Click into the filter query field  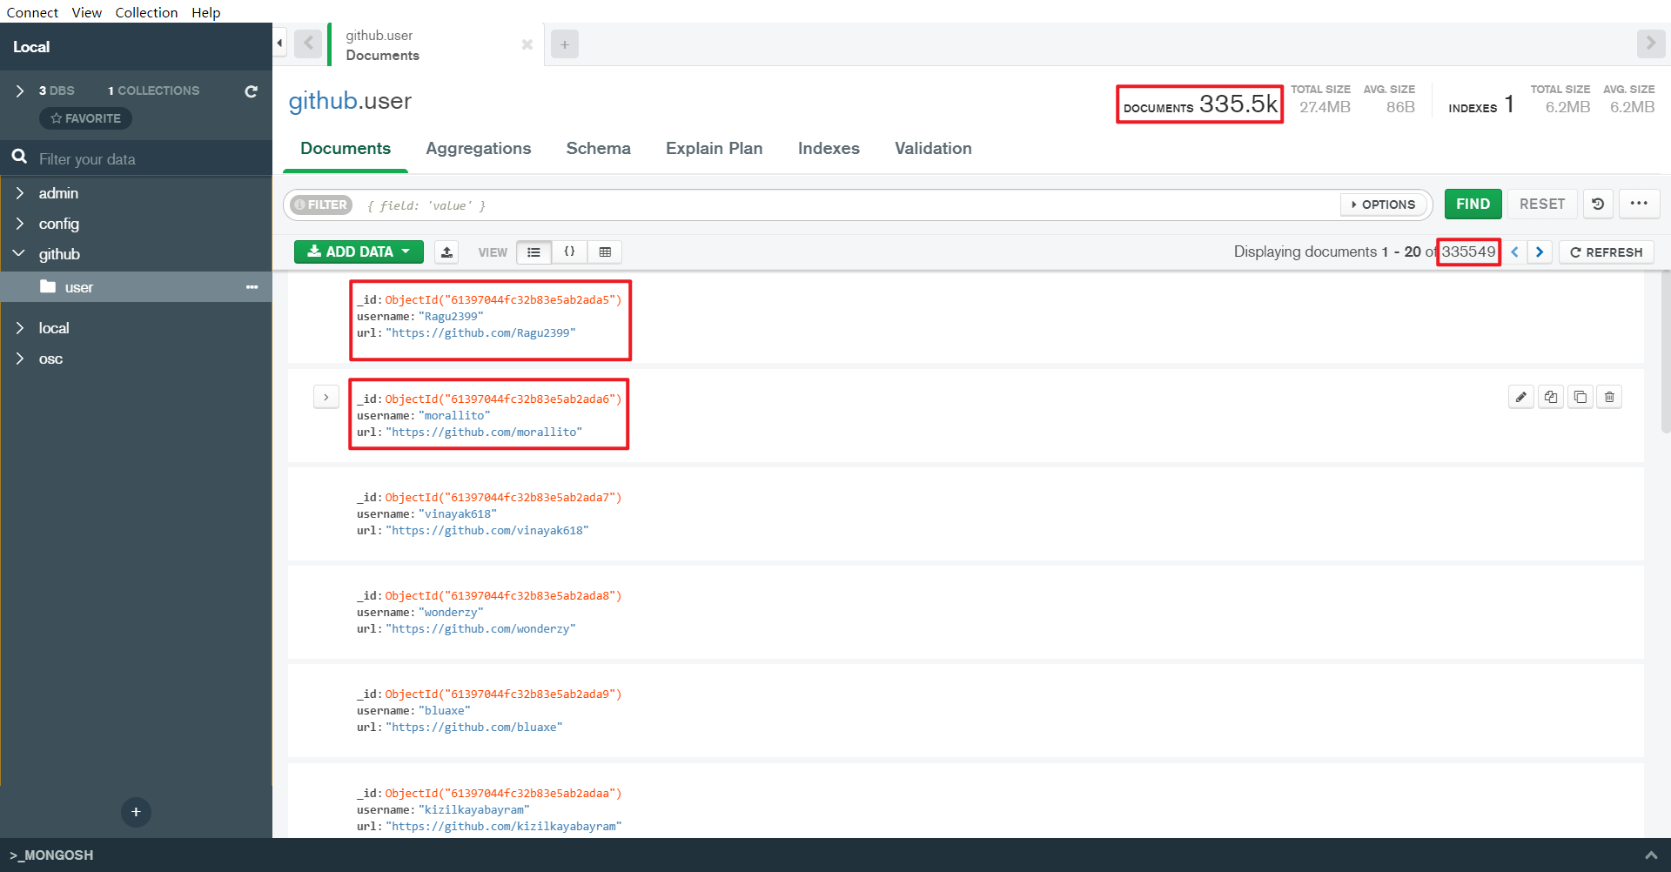(849, 205)
